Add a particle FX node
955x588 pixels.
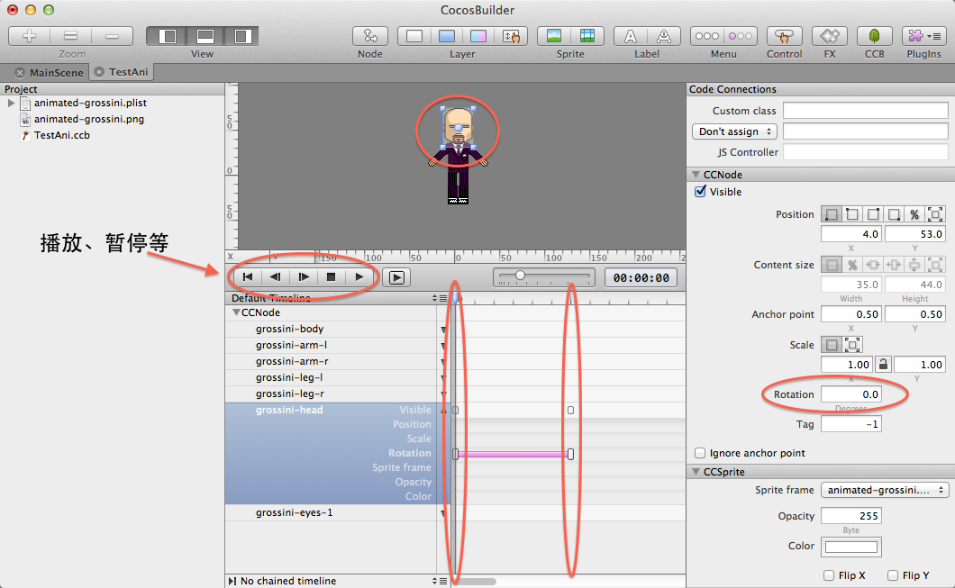[x=830, y=37]
